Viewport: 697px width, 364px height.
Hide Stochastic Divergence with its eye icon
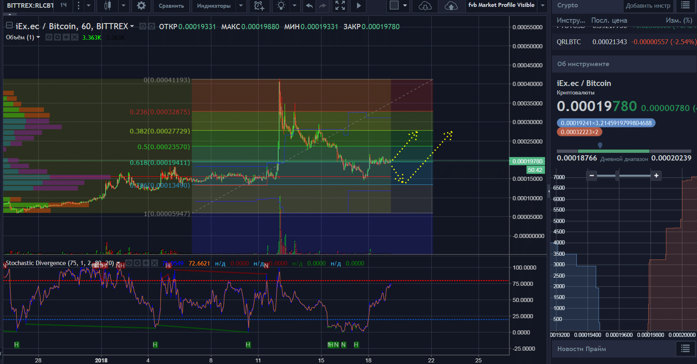[129, 263]
